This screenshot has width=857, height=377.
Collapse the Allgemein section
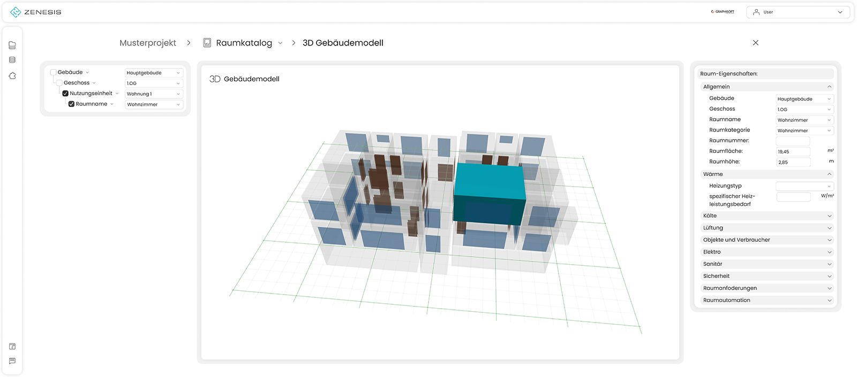point(766,87)
